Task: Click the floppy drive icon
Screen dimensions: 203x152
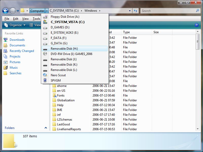Action: [x=45, y=17]
